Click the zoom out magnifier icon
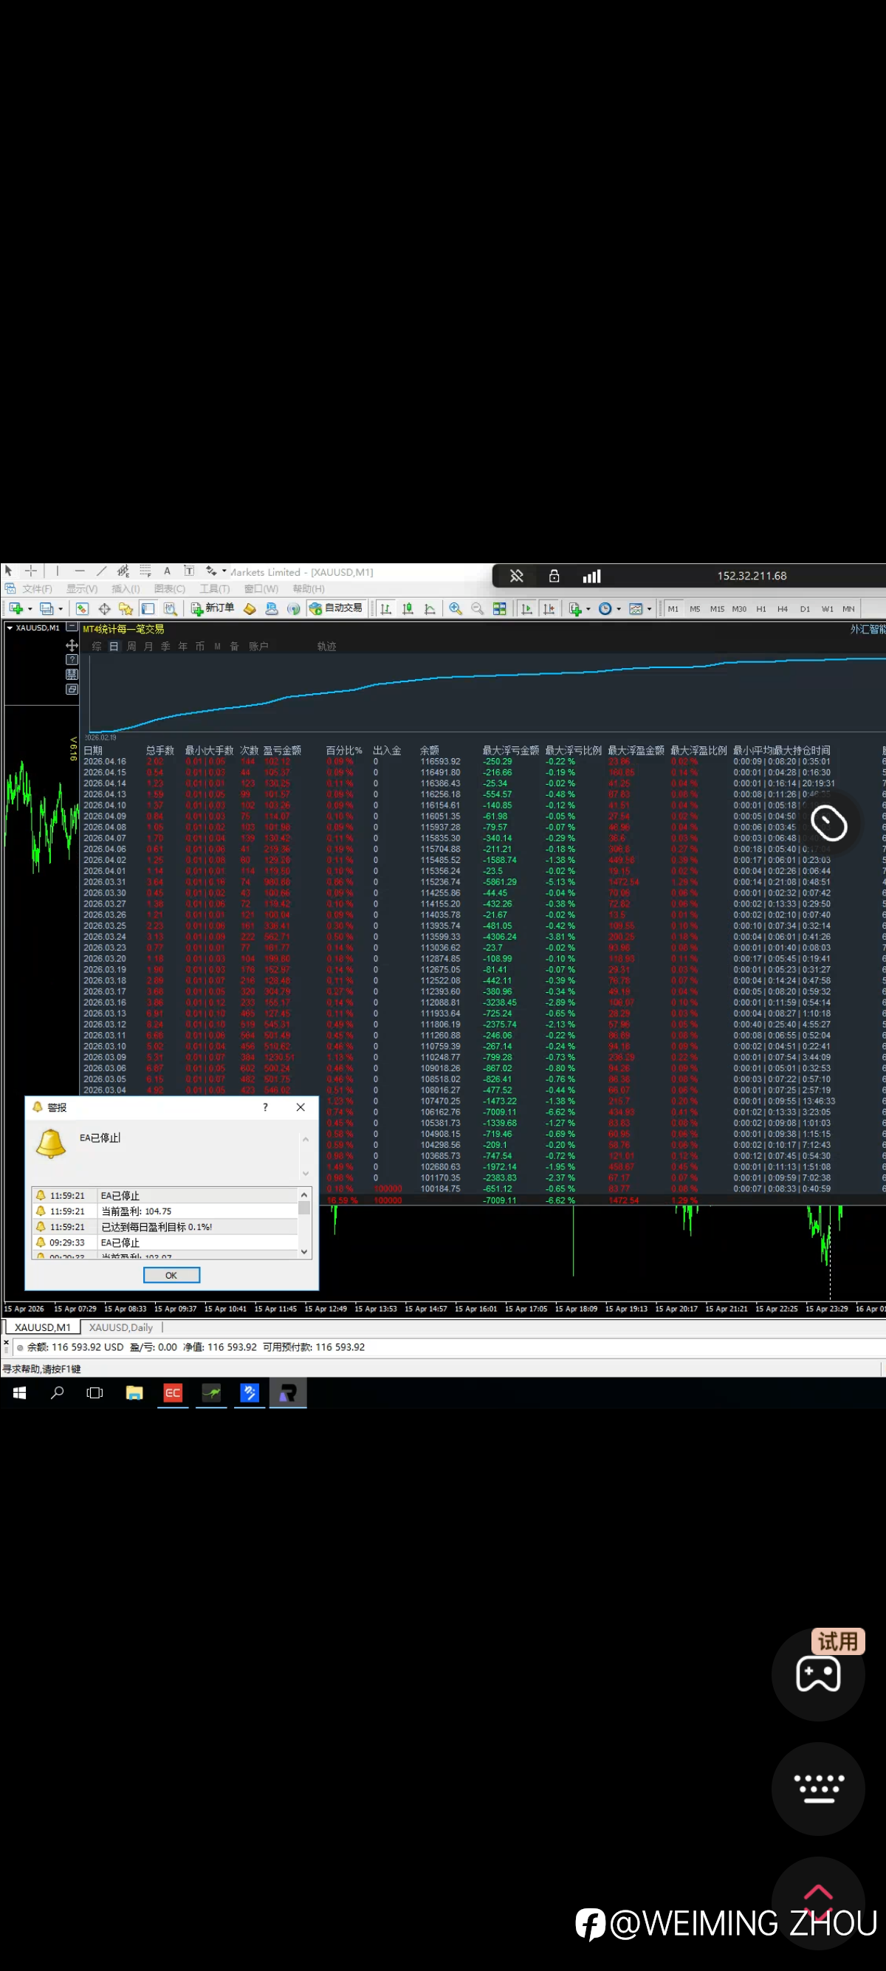This screenshot has height=1971, width=886. 478,608
